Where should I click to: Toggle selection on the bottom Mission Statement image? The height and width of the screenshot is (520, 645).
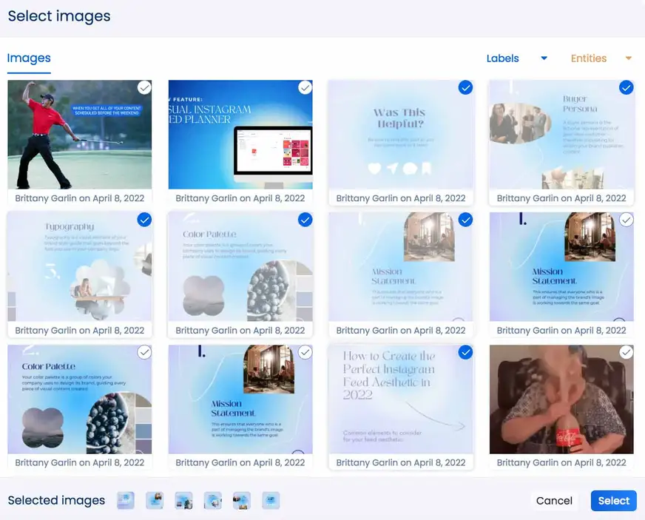(305, 353)
